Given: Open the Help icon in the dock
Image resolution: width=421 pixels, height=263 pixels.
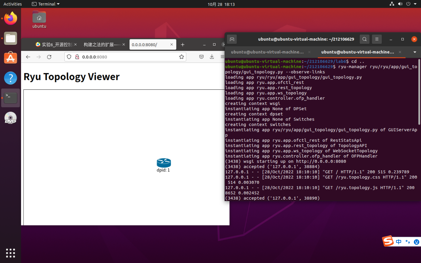Looking at the screenshot, I should (11, 78).
